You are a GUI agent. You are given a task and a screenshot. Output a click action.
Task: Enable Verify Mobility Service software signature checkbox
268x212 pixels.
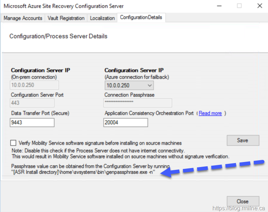pos(14,143)
